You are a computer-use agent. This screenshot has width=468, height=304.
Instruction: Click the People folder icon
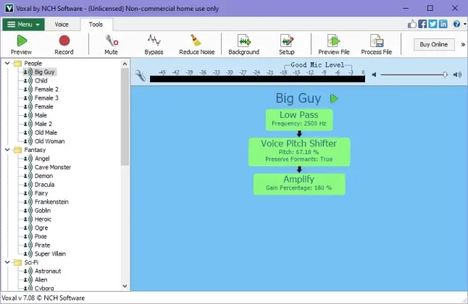(x=18, y=63)
